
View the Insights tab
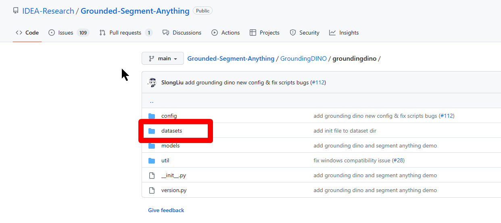point(344,33)
